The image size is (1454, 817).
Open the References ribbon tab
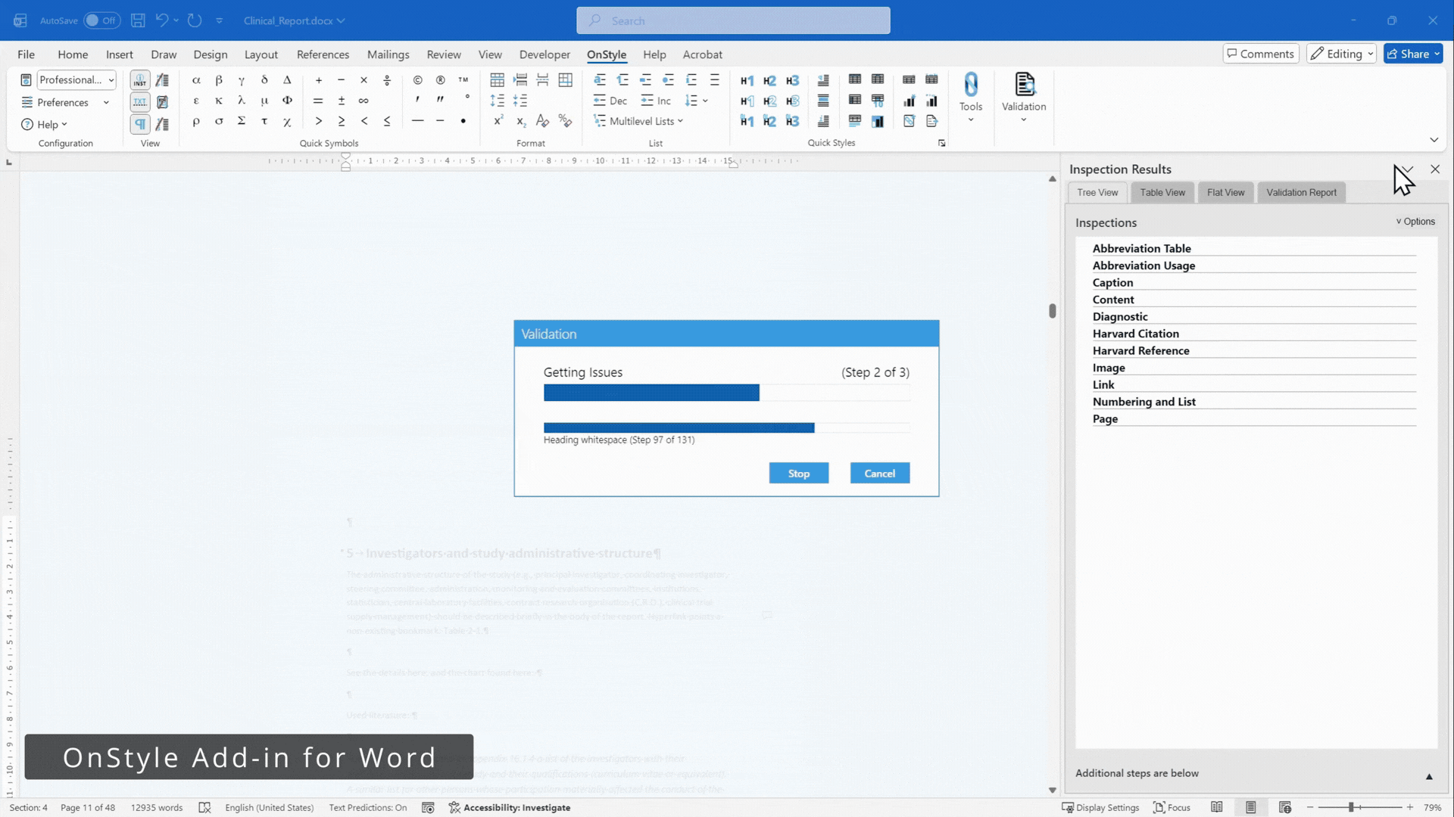click(x=323, y=54)
